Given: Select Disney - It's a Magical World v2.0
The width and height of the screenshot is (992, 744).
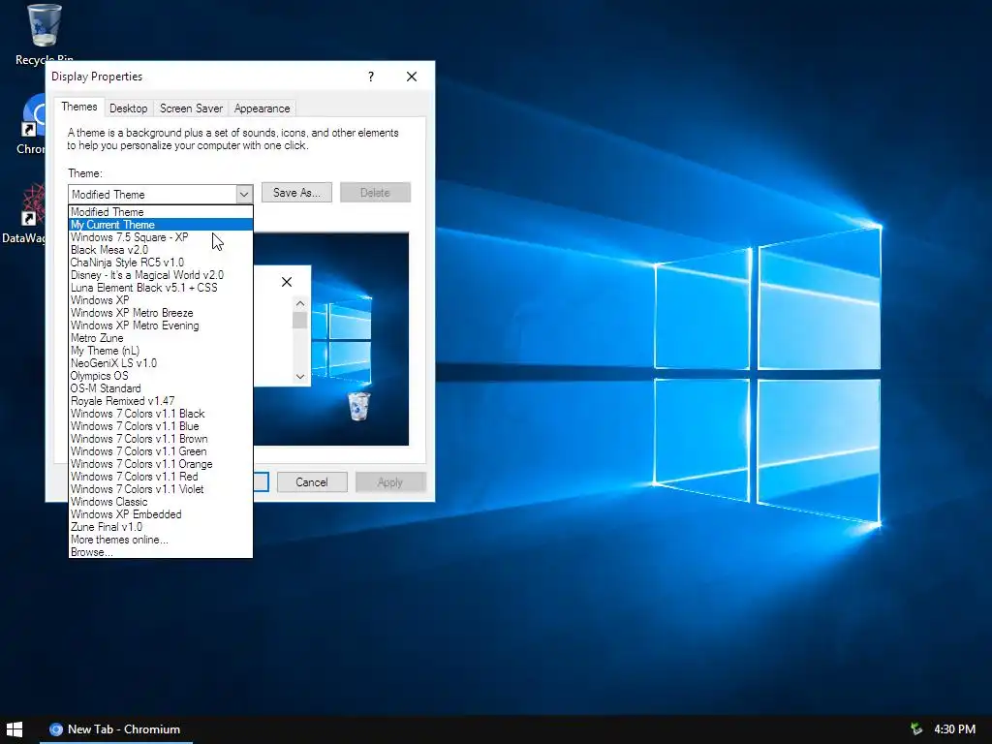Looking at the screenshot, I should tap(161, 275).
